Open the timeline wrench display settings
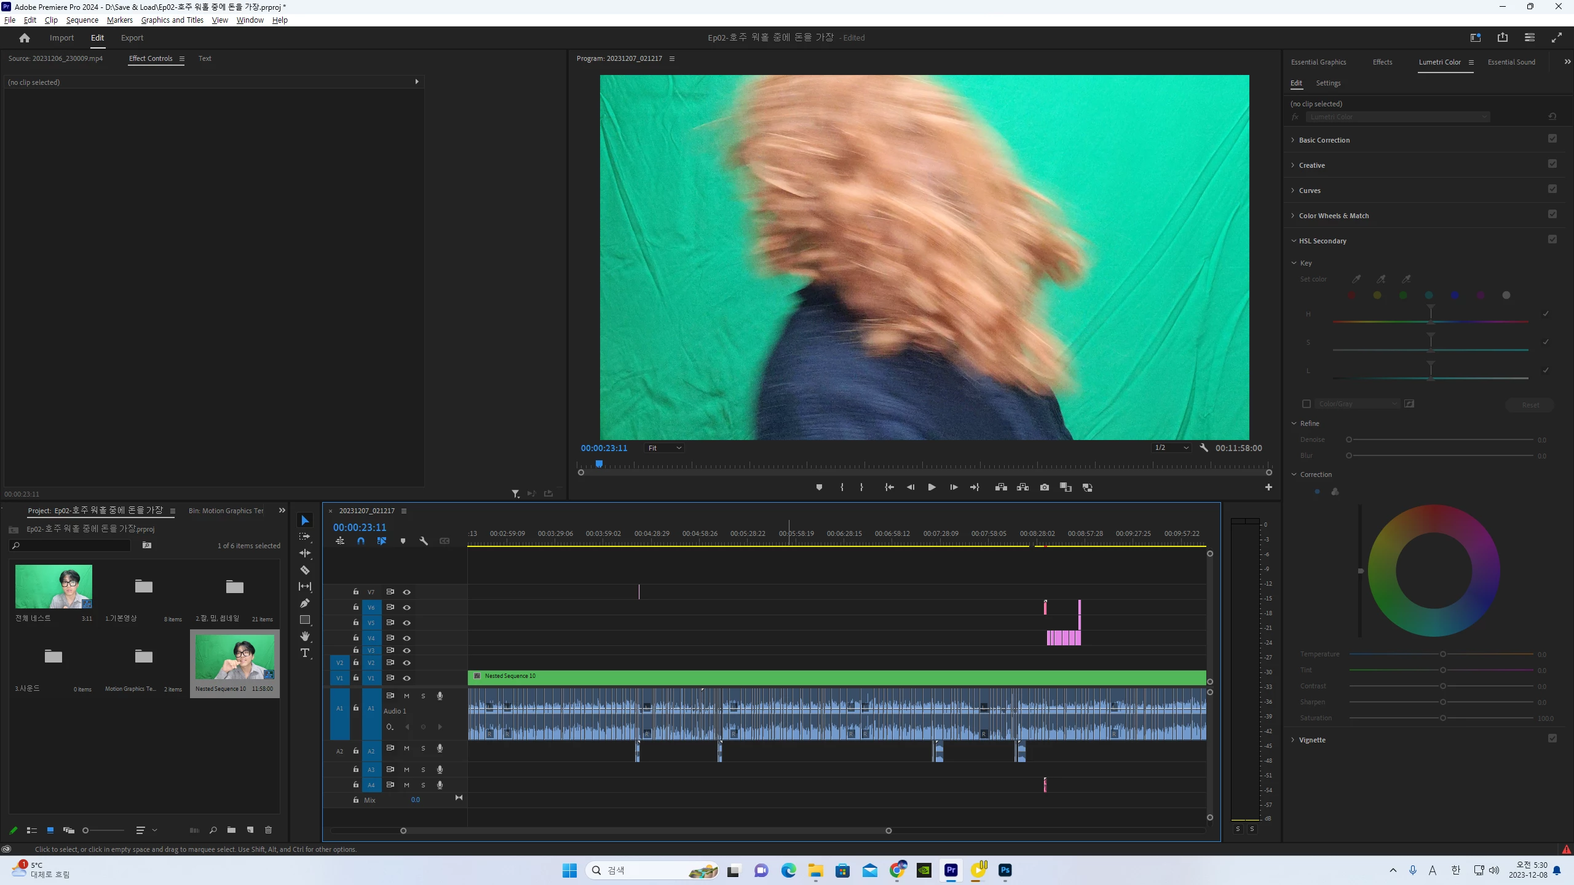This screenshot has width=1574, height=885. coord(424,541)
